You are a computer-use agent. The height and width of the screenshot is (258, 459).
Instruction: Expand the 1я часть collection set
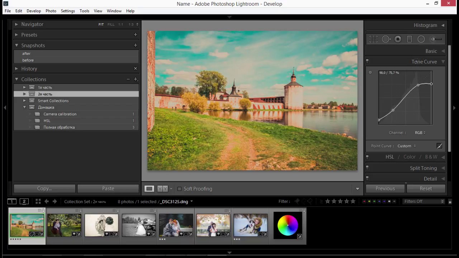click(x=24, y=87)
